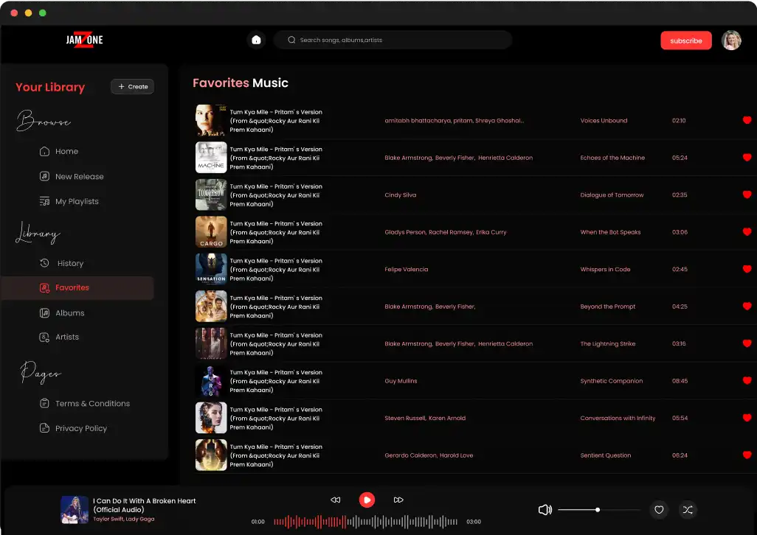Navigate to Artists in sidebar
This screenshot has height=535, width=757.
(x=59, y=337)
